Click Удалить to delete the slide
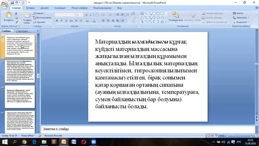 (x=39, y=22)
